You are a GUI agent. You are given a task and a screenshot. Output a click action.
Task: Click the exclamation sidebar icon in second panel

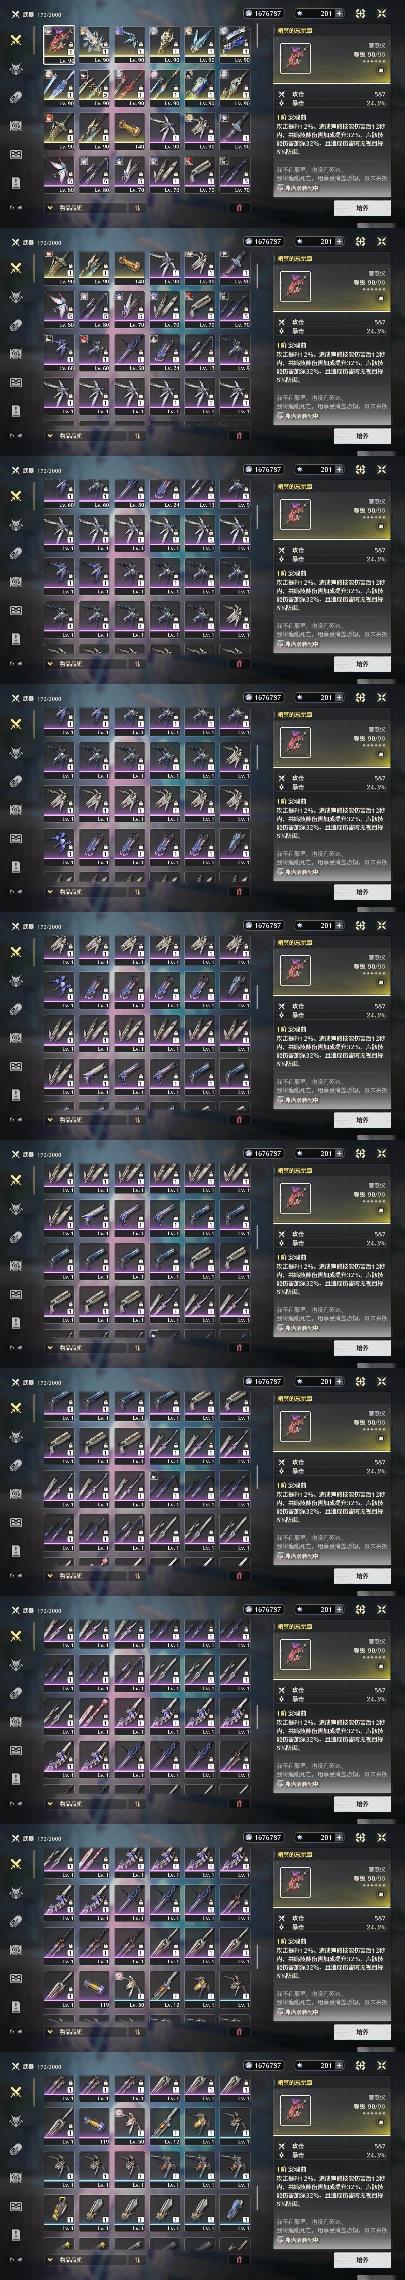pyautogui.click(x=16, y=411)
